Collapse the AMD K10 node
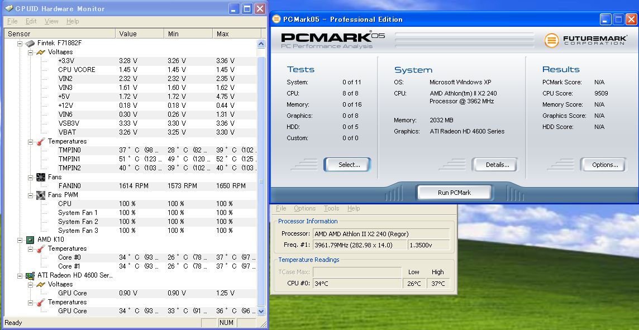This screenshot has height=330, width=639. [20, 240]
